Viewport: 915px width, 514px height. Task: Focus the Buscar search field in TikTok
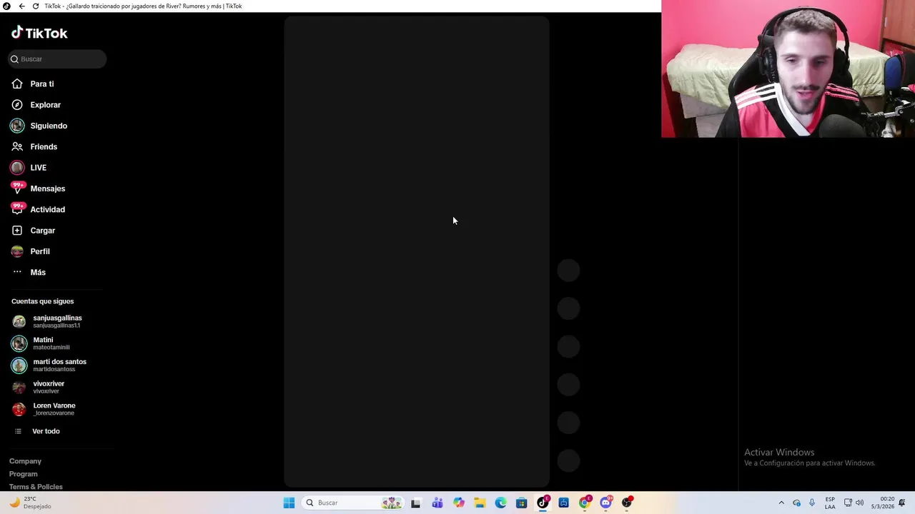click(57, 59)
